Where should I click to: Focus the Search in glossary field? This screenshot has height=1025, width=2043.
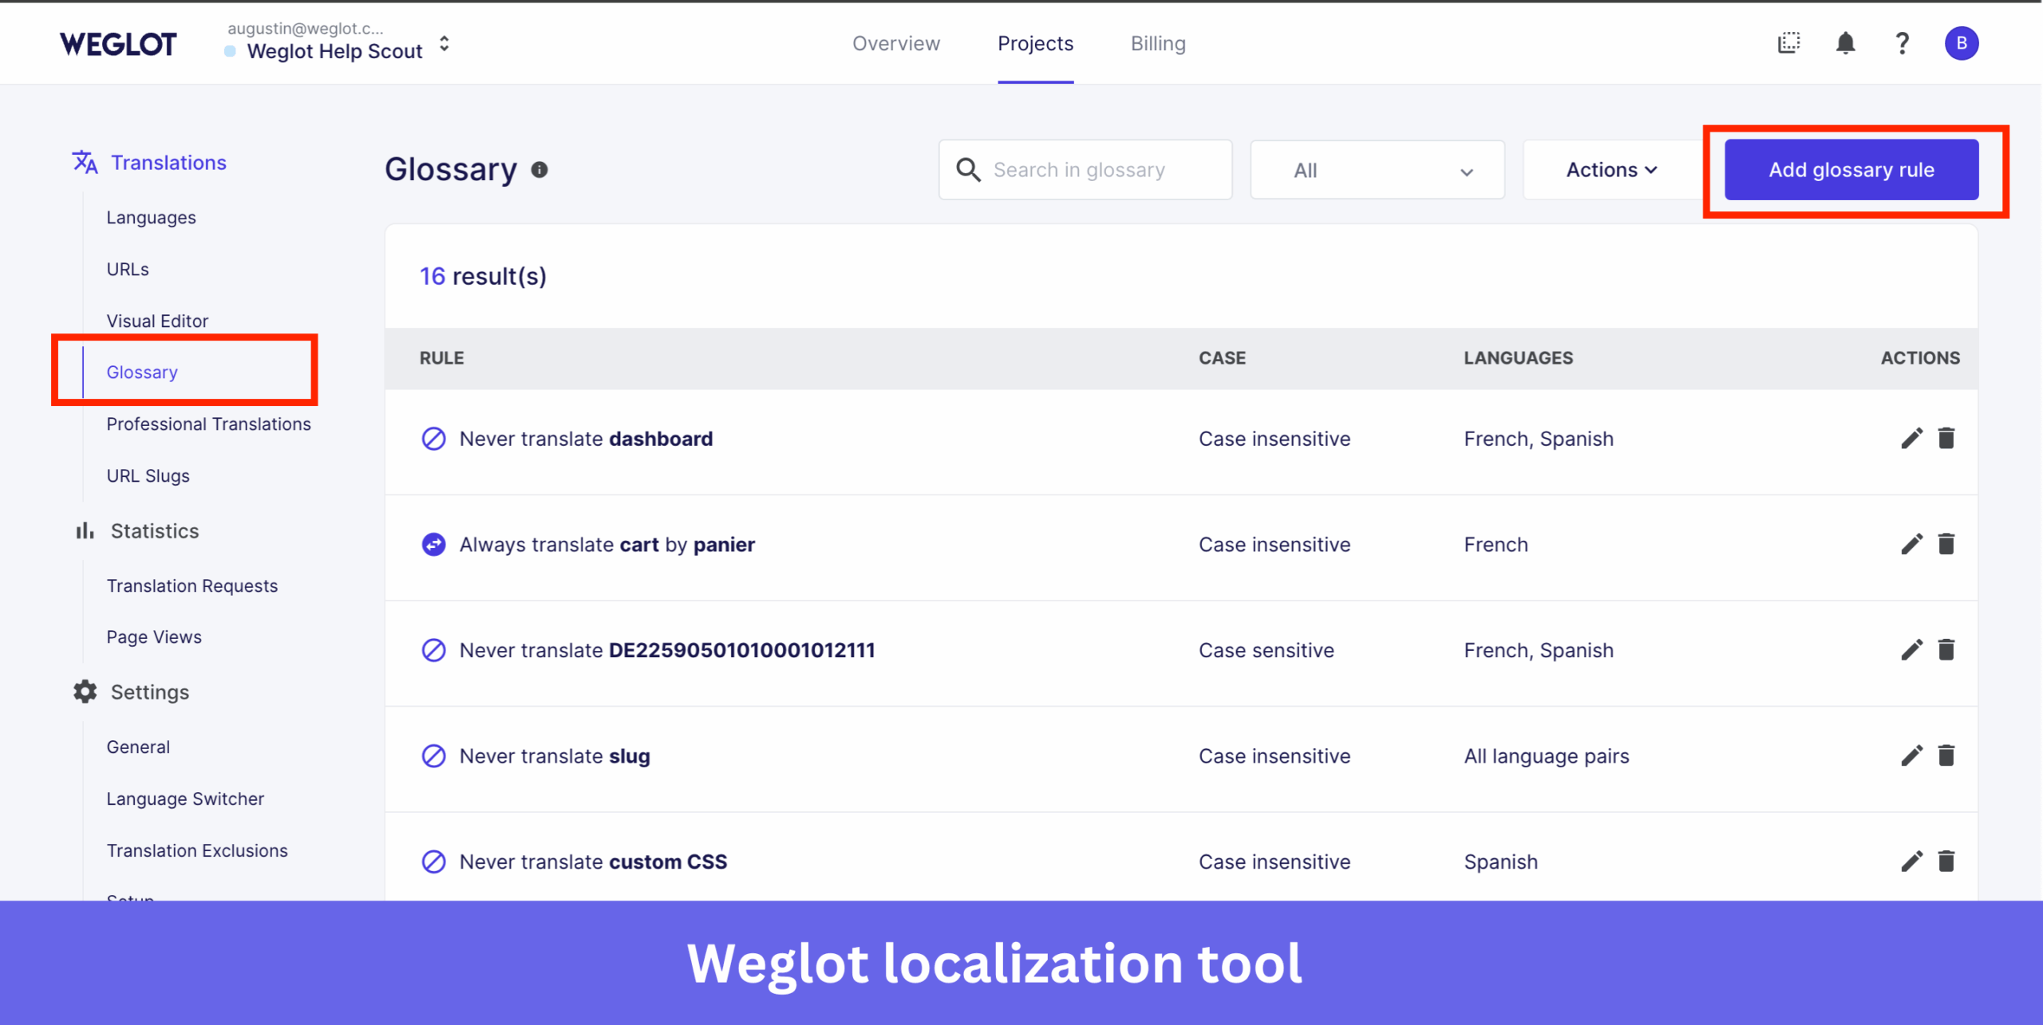point(1085,169)
